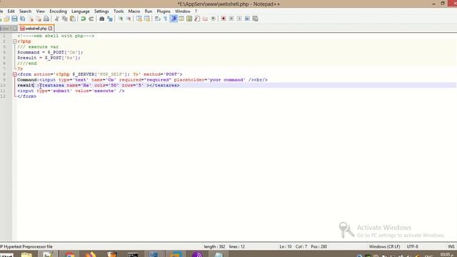
Task: Open the Replace dialog toolbar icon
Action: tap(110, 19)
